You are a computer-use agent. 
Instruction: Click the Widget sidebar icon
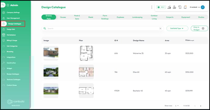coord(4,68)
